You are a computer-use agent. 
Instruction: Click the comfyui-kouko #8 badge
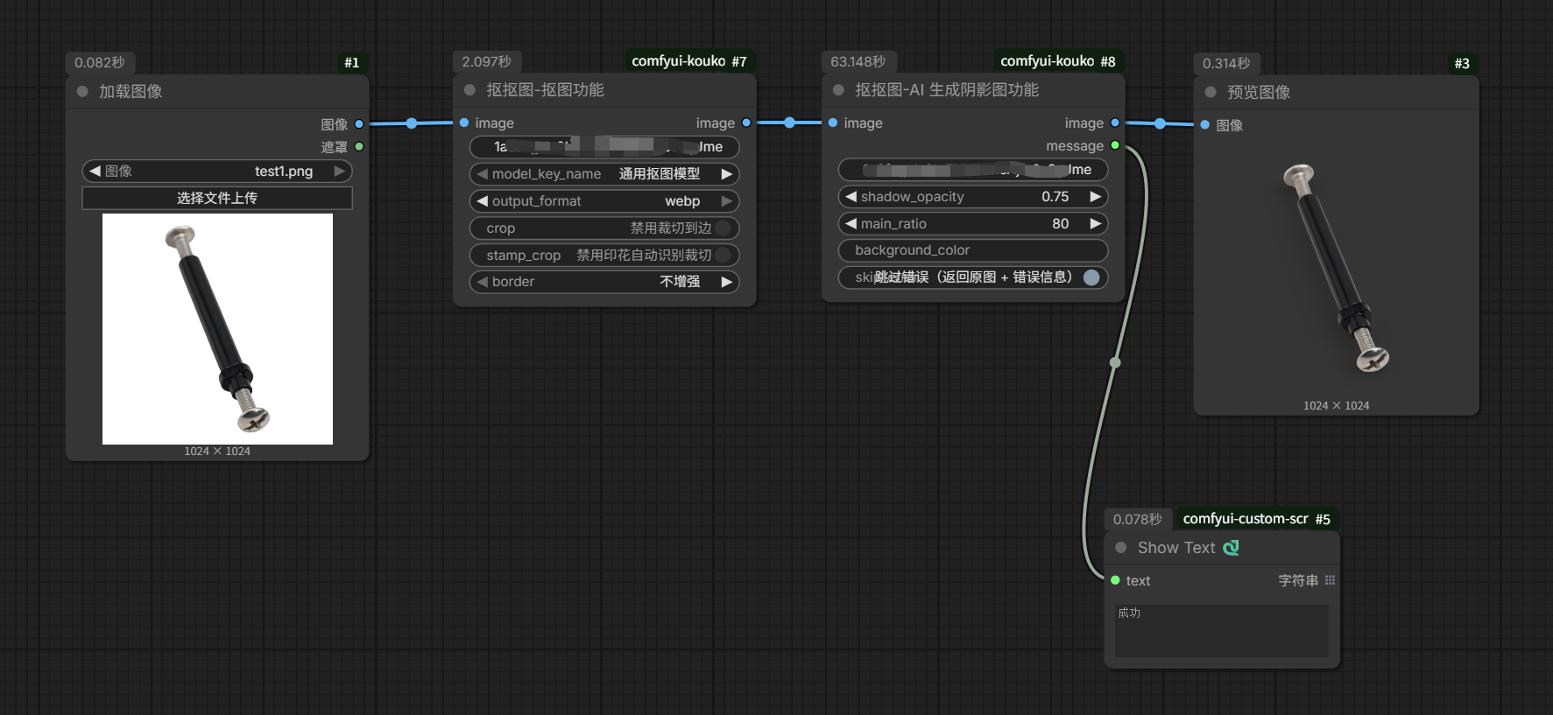coord(1058,61)
